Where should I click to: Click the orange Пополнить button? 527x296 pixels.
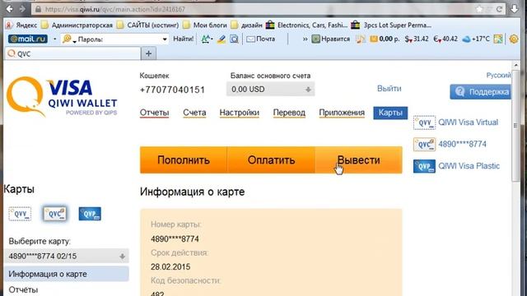pyautogui.click(x=184, y=160)
